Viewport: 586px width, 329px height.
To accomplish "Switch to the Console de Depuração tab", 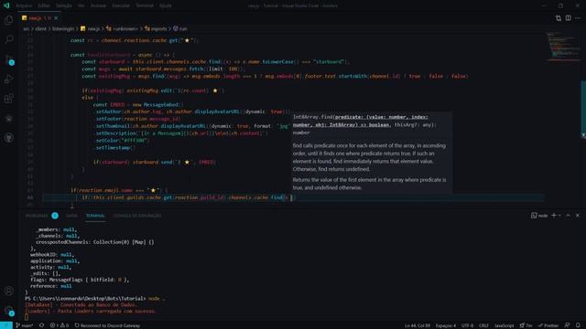I will click(136, 216).
